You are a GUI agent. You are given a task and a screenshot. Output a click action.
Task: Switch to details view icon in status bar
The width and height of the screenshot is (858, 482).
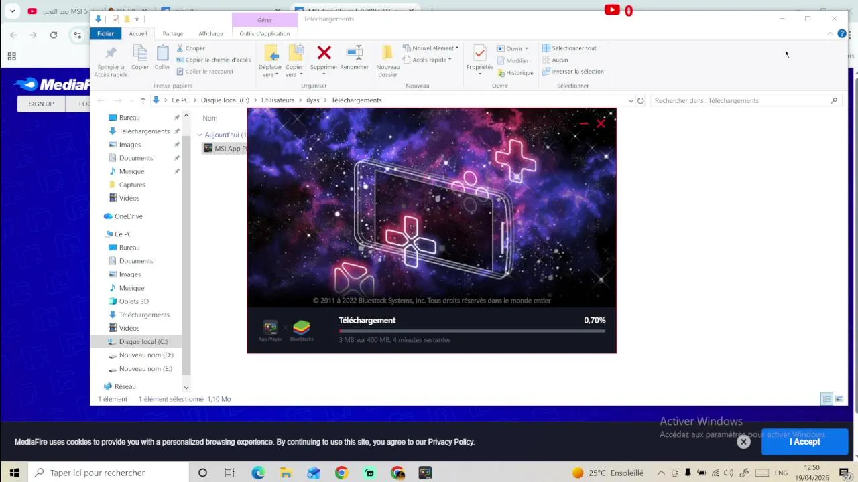[x=827, y=399]
